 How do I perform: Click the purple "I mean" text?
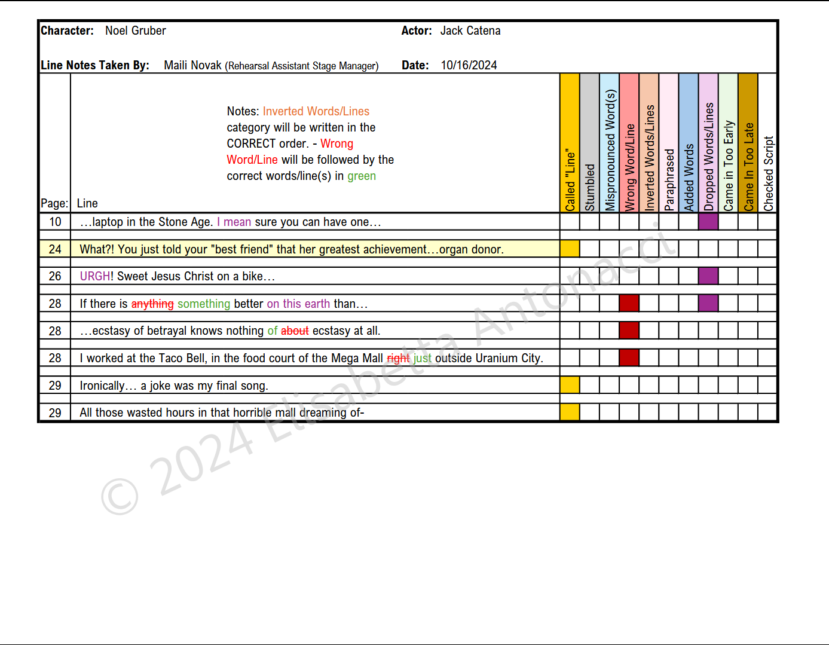click(234, 222)
